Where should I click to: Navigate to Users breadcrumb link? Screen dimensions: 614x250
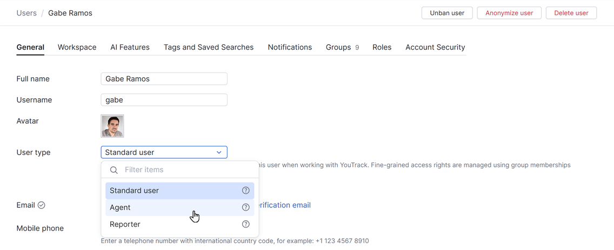click(26, 13)
